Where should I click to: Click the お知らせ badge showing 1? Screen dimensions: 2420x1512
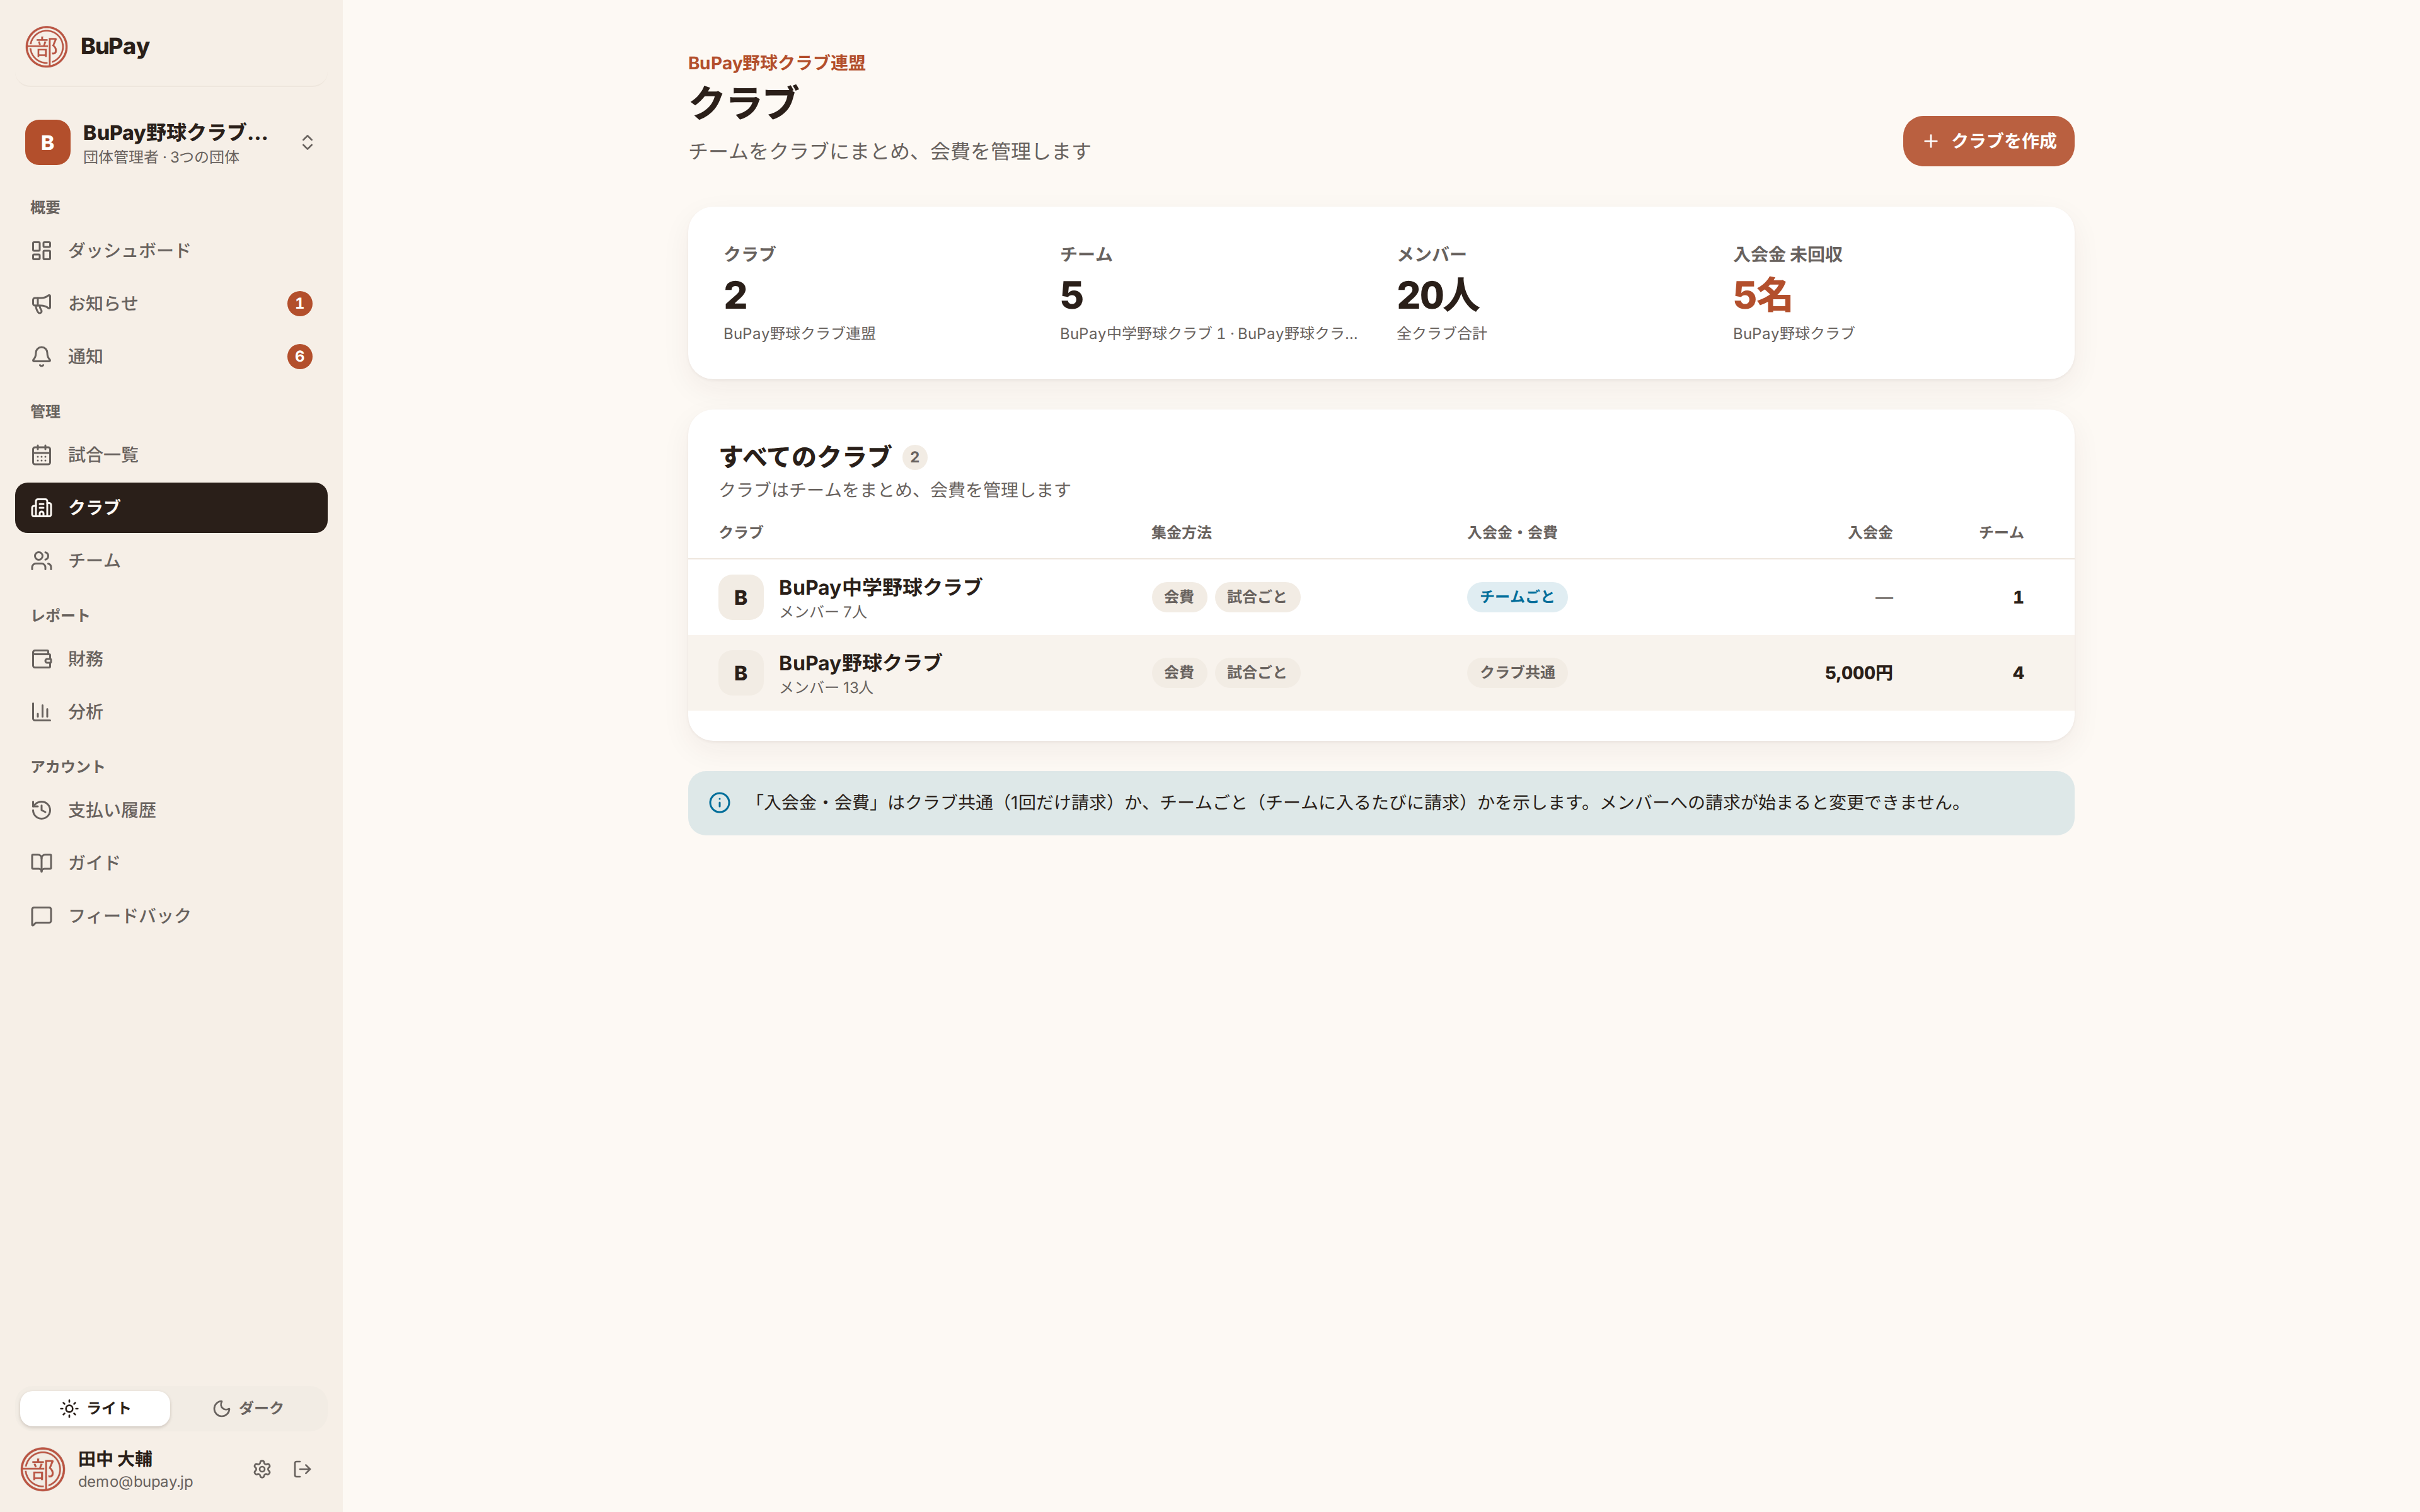(300, 303)
